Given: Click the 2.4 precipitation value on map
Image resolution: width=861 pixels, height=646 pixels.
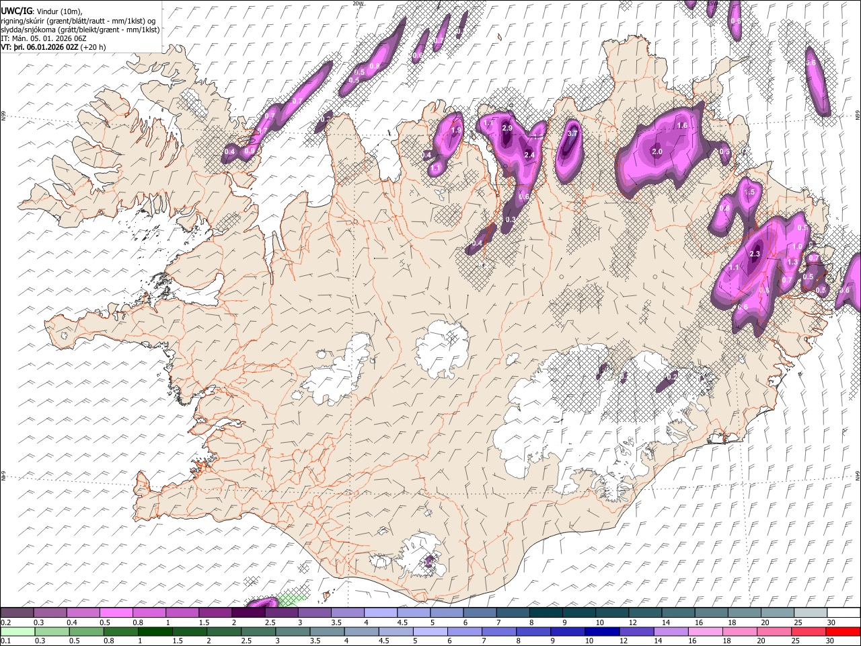Looking at the screenshot, I should [529, 155].
